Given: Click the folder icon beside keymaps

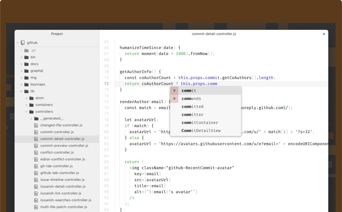Looking at the screenshot, I should tap(26, 85).
